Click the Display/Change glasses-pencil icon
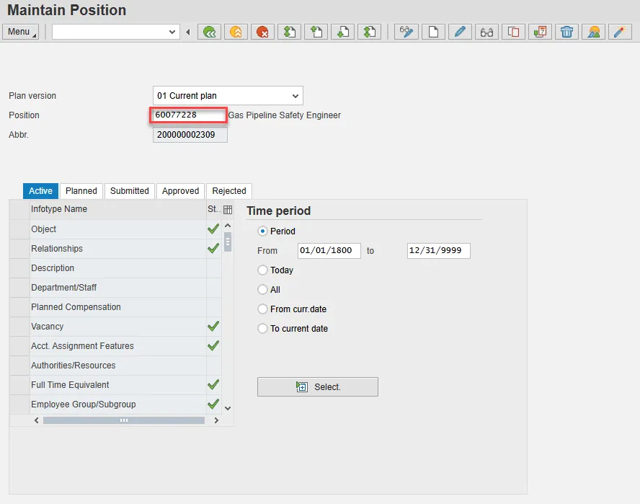 [406, 32]
